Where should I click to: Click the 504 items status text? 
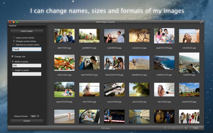[x=106, y=128]
